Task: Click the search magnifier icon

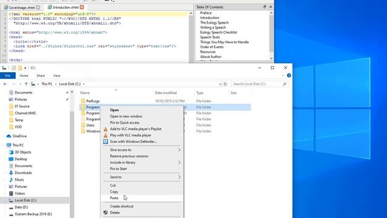Action: click(285, 84)
